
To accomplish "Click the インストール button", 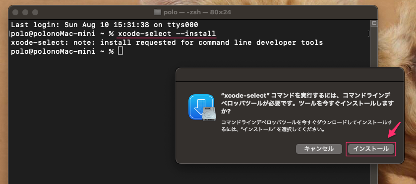I will tap(371, 149).
